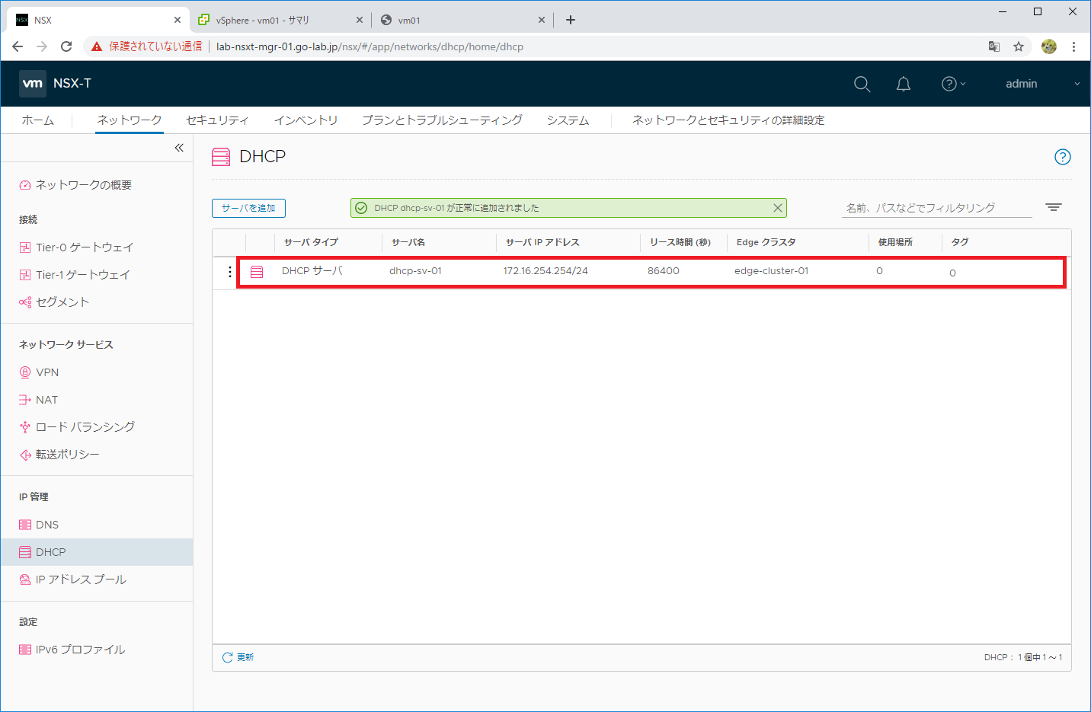Open プランとトラブルシューティング tab
Screen dimensions: 1091x712
click(x=442, y=120)
